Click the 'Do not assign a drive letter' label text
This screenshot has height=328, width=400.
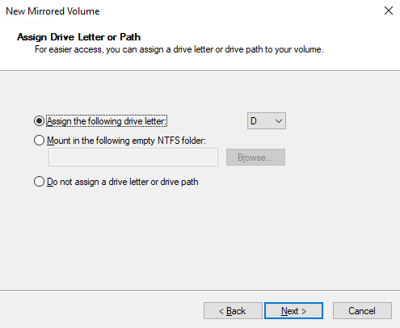[123, 182]
